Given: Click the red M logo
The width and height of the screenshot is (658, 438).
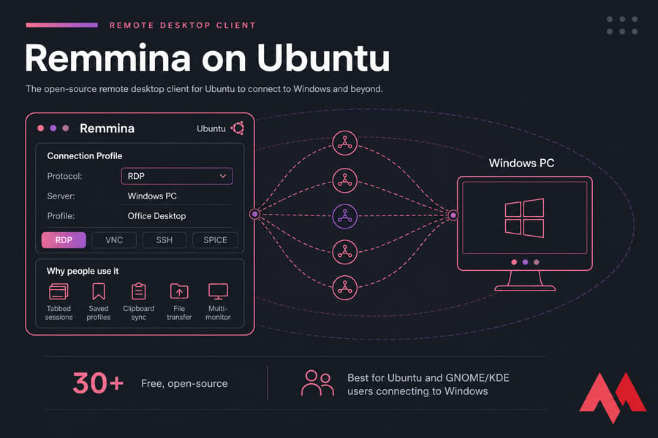Looking at the screenshot, I should [613, 397].
